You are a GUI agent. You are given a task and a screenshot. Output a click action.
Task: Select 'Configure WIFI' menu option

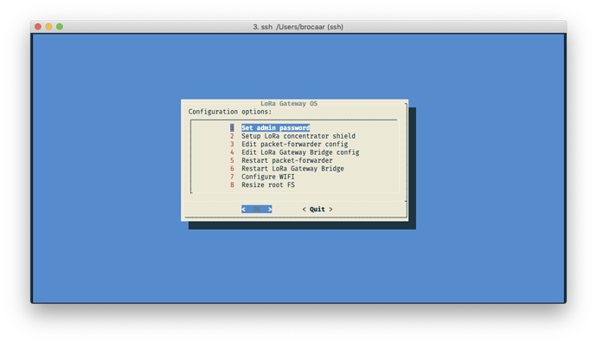267,177
